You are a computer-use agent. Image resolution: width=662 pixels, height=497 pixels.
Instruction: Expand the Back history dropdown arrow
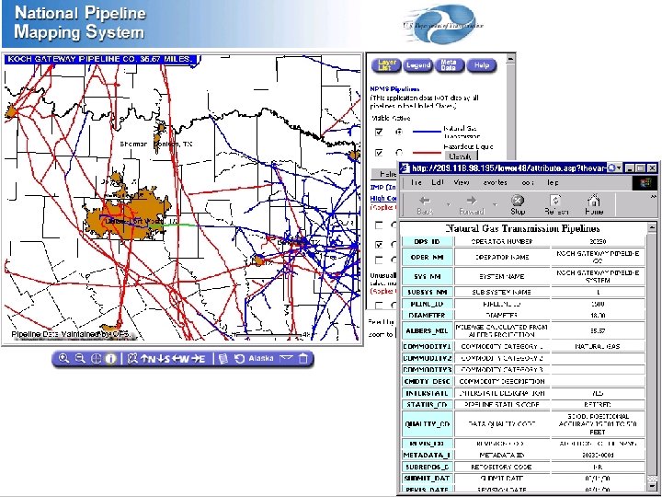tap(448, 205)
